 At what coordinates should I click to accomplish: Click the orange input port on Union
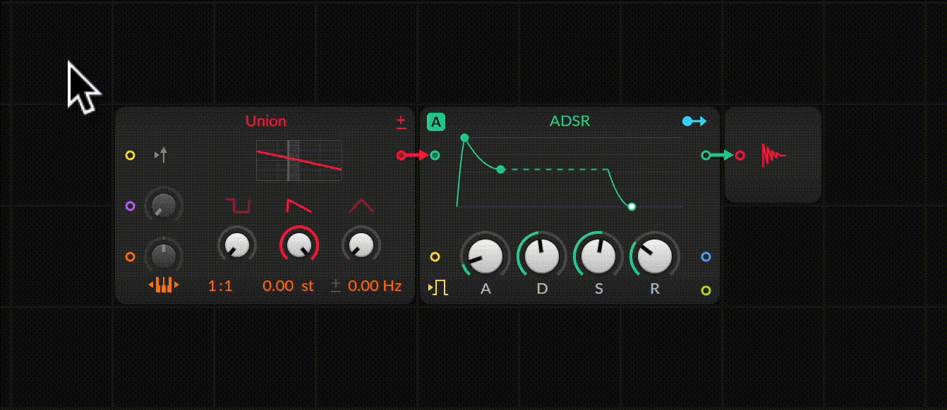[x=130, y=256]
